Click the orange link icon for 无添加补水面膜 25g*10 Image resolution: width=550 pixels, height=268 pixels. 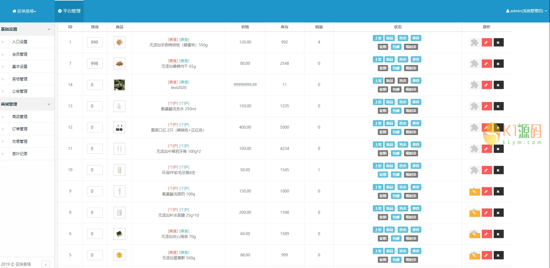click(x=475, y=213)
